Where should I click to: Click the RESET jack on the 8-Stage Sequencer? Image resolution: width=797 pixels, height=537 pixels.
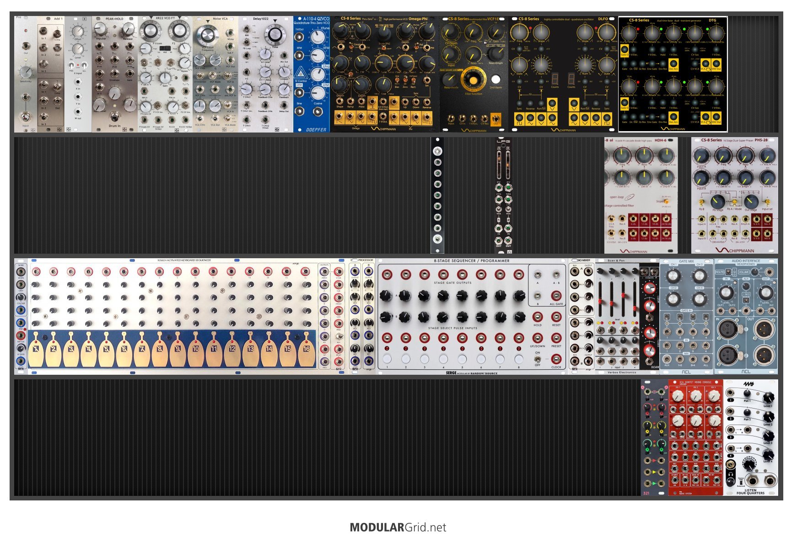[556, 317]
